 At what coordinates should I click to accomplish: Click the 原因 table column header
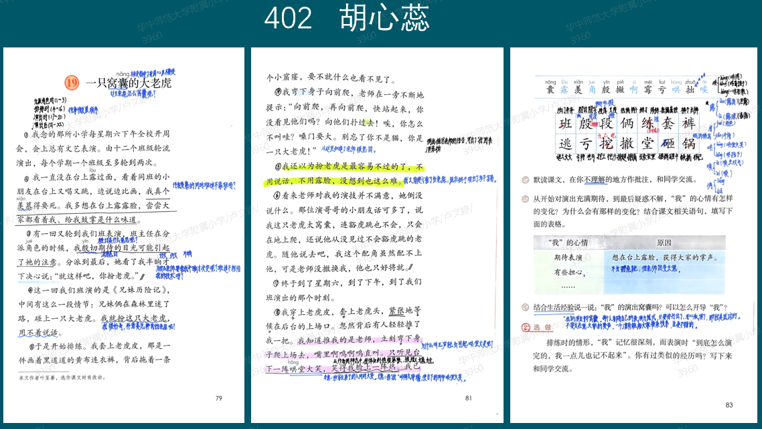pyautogui.click(x=664, y=243)
